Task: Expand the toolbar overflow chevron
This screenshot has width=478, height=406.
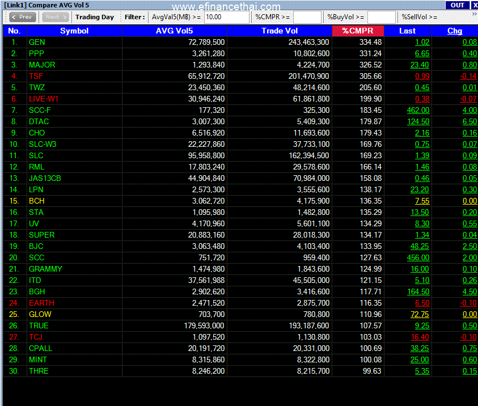Action: [x=475, y=14]
